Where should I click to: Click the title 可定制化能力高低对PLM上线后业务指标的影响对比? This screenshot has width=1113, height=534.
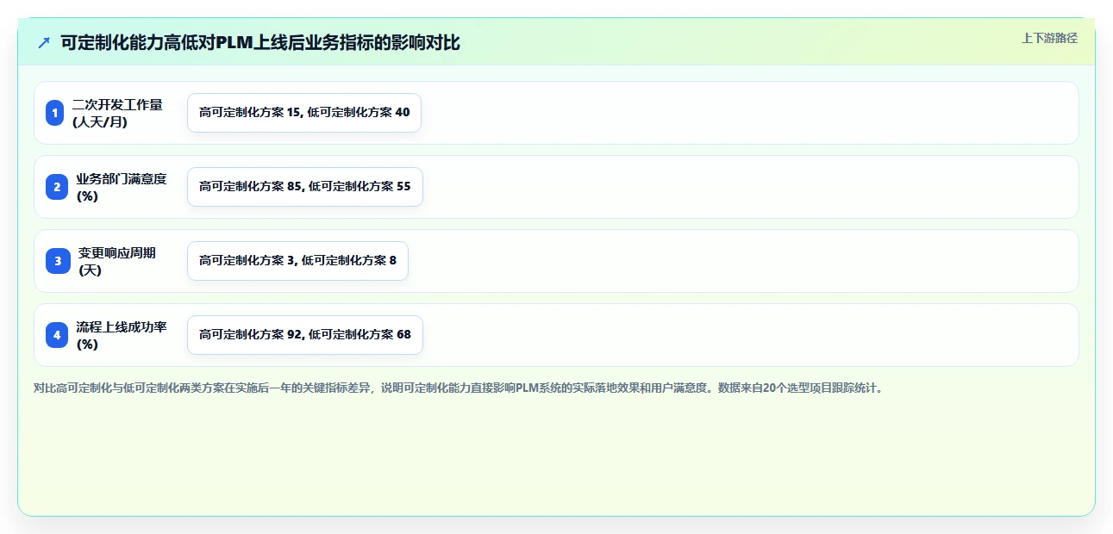(x=260, y=42)
